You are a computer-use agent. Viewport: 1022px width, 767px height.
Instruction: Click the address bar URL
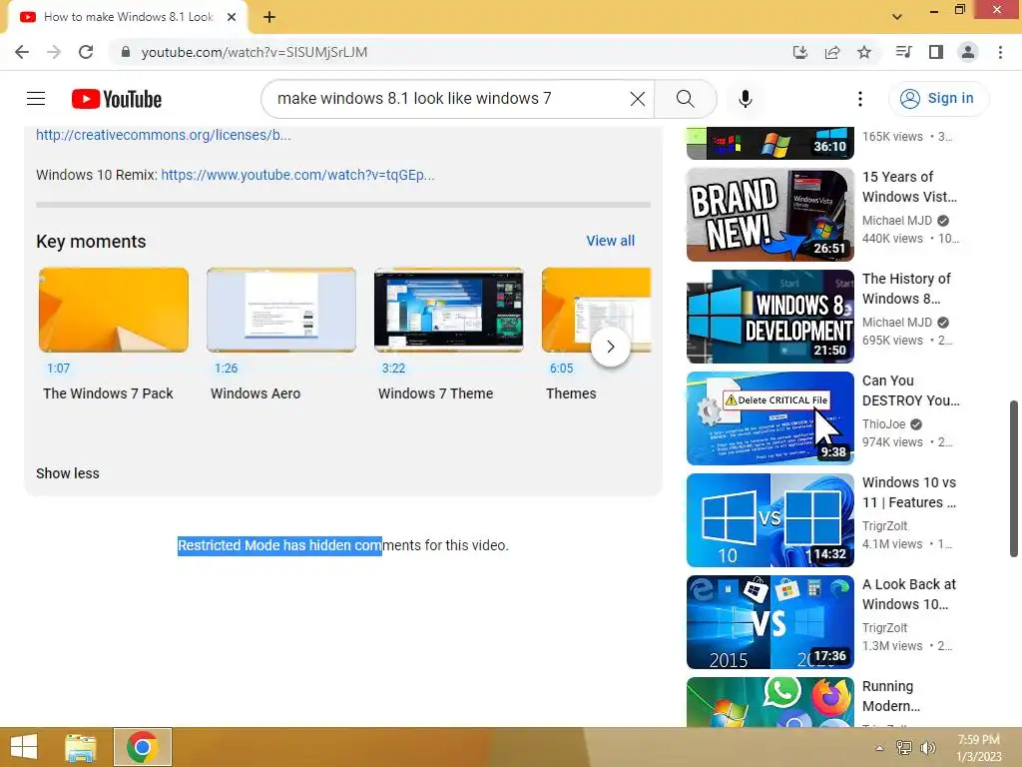255,52
